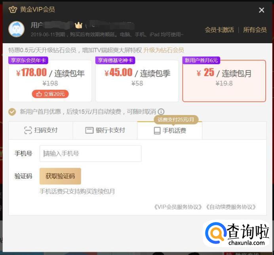Select the ¥45.00 连续包季 plan card
This screenshot has width=274, height=255.
pos(137,81)
